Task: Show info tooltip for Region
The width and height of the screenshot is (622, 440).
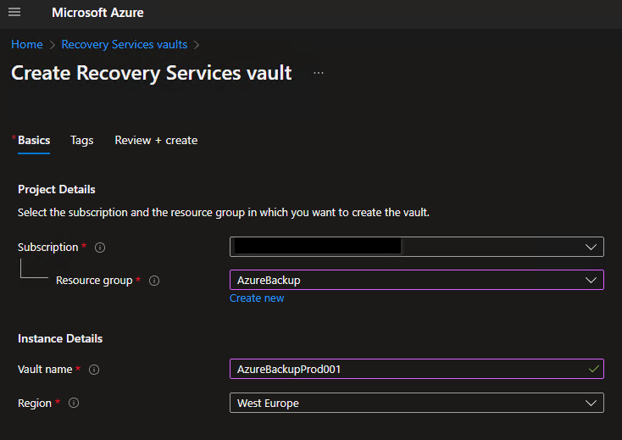Action: (74, 403)
